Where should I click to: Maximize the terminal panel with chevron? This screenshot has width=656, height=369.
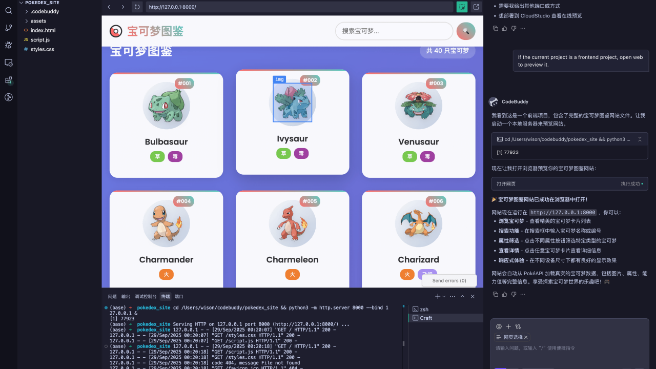pos(462,296)
